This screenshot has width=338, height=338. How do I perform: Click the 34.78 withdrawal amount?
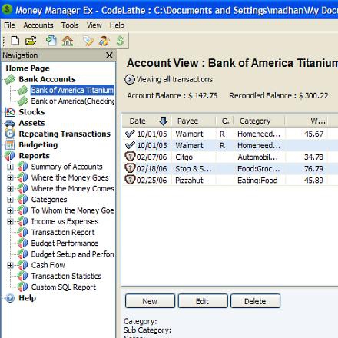pyautogui.click(x=313, y=157)
